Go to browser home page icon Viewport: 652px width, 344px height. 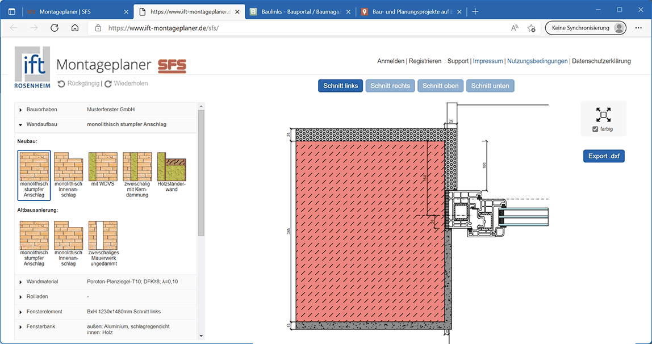[75, 28]
